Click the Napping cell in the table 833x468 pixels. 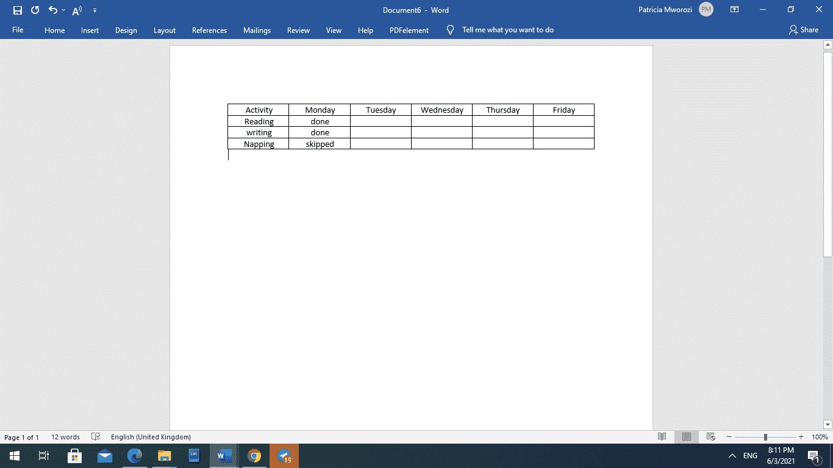tap(259, 144)
